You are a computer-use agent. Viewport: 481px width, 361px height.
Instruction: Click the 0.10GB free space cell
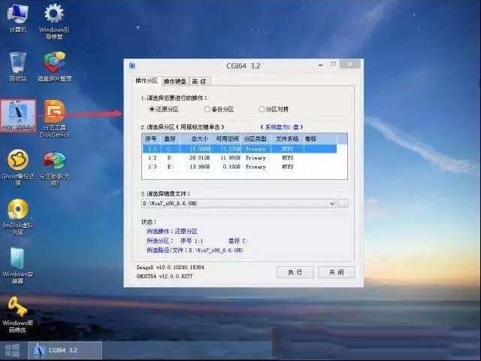tap(231, 167)
